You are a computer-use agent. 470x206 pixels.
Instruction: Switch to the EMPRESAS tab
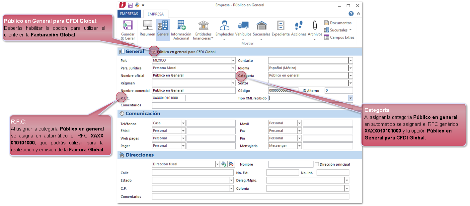click(x=129, y=14)
